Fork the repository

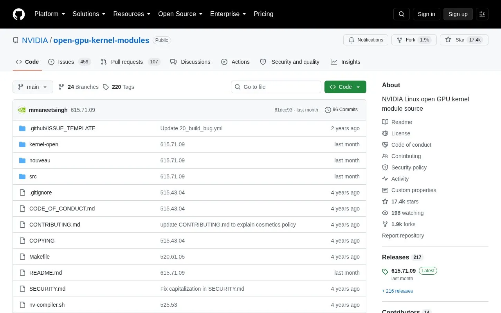(414, 40)
